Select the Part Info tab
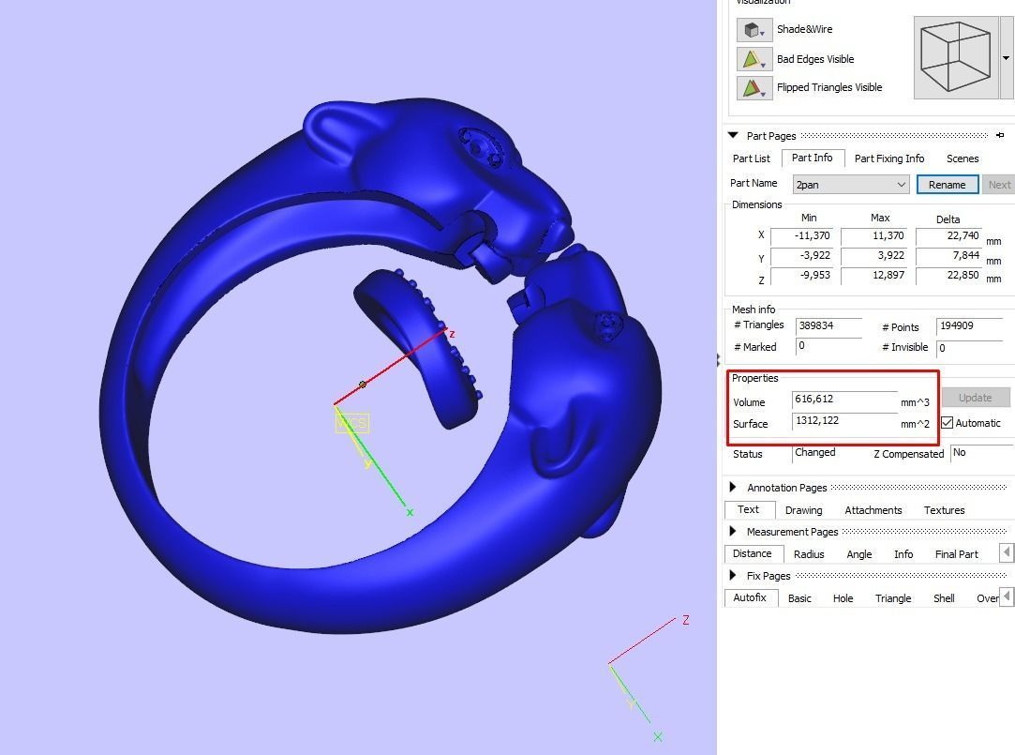The image size is (1015, 755). tap(812, 158)
